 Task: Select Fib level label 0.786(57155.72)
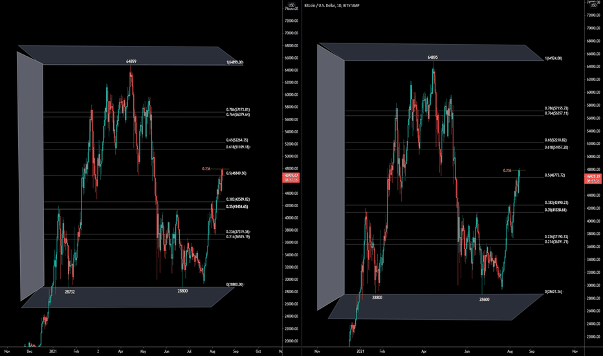[556, 109]
